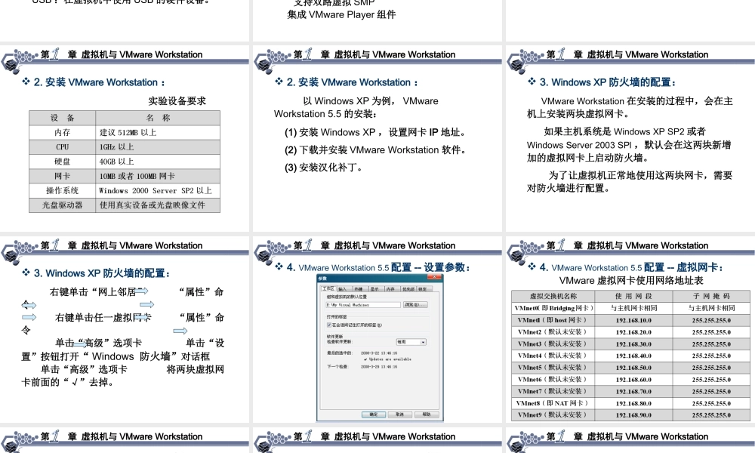The width and height of the screenshot is (755, 453).
Task: Open the 工作区 tab in the 参数 dialog
Action: (328, 289)
